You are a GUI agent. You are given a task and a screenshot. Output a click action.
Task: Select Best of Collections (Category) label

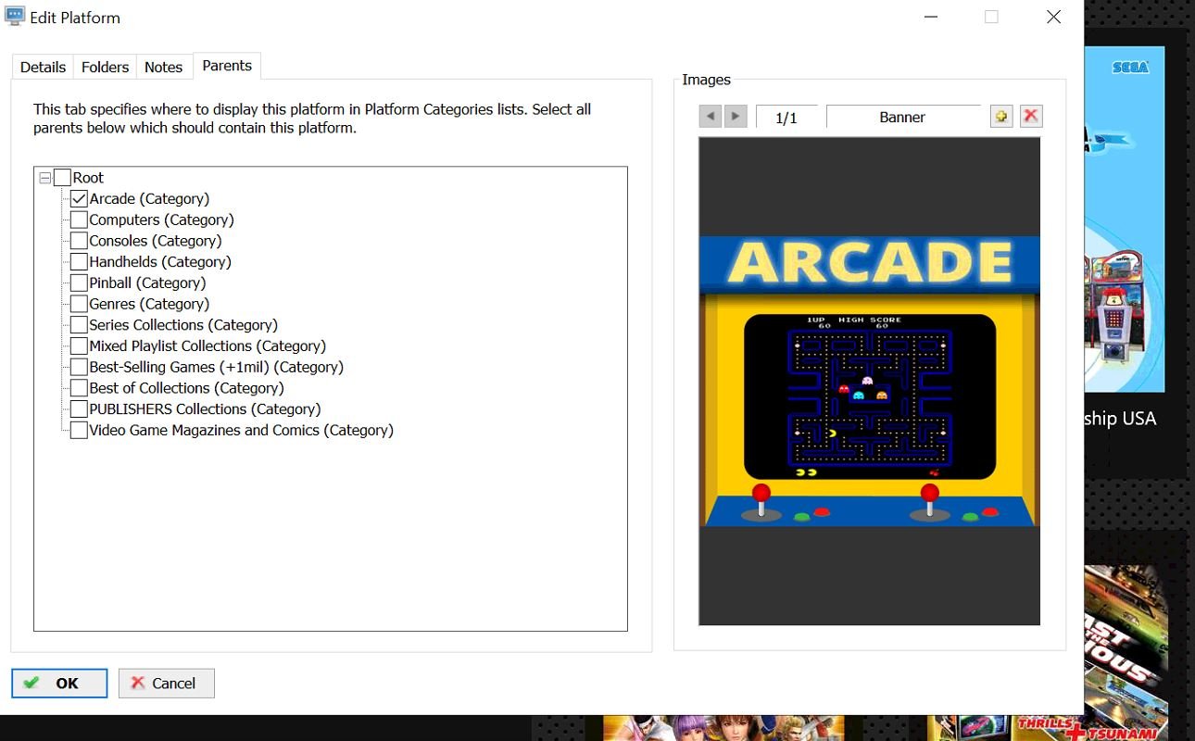(186, 388)
